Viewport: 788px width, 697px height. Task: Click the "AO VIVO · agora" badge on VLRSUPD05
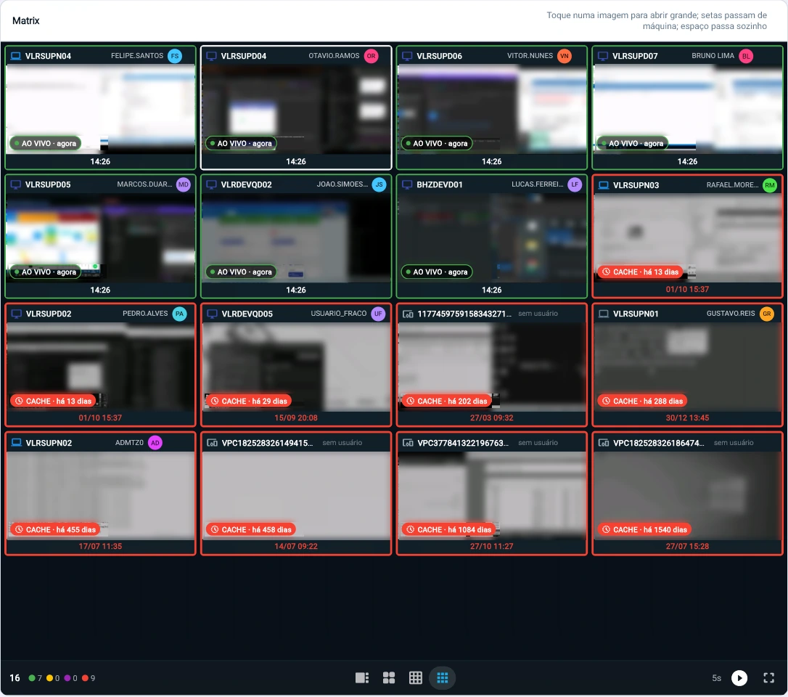[45, 272]
